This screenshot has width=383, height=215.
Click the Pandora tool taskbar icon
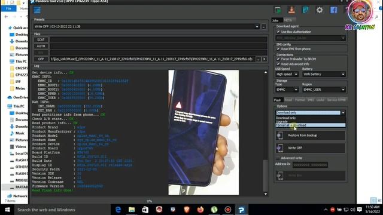(242, 210)
